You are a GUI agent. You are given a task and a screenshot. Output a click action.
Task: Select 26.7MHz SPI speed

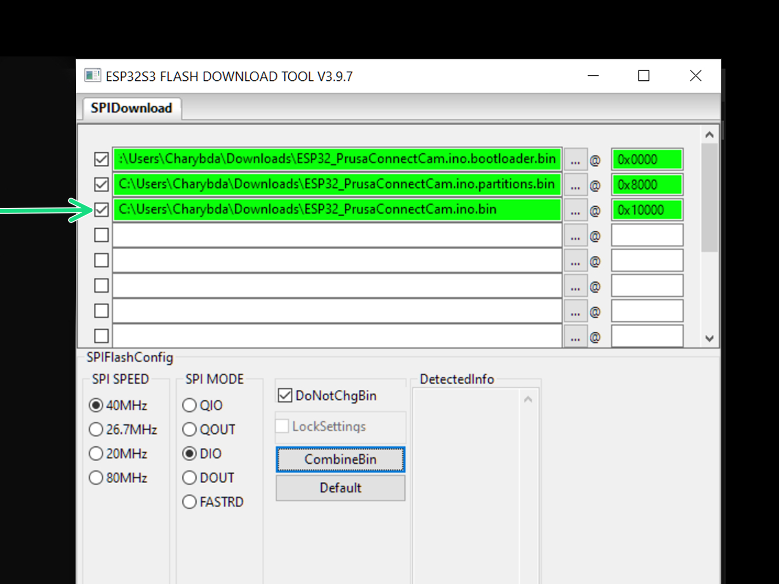coord(96,429)
